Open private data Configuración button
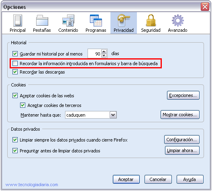This screenshot has height=191, width=212. (x=182, y=140)
